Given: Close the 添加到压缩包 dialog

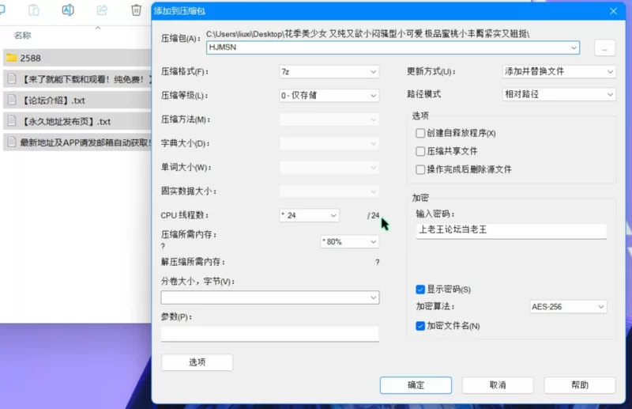Looking at the screenshot, I should pos(613,11).
